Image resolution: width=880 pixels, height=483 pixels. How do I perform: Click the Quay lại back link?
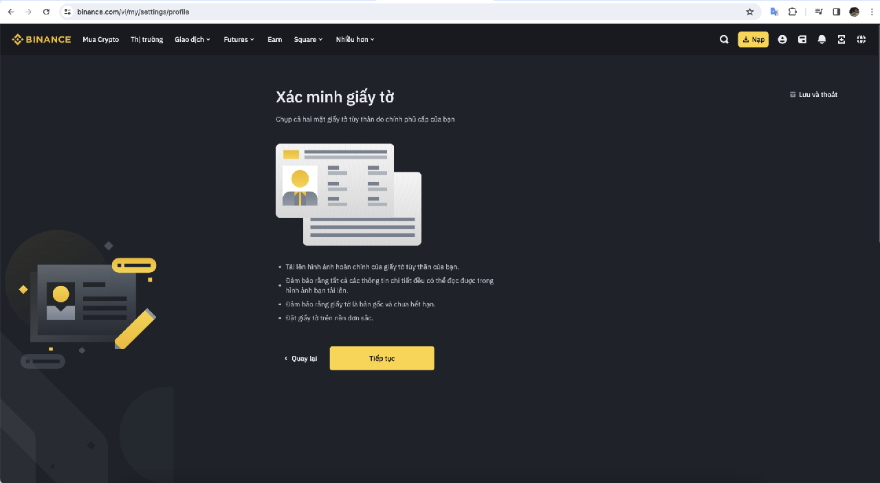coord(301,359)
